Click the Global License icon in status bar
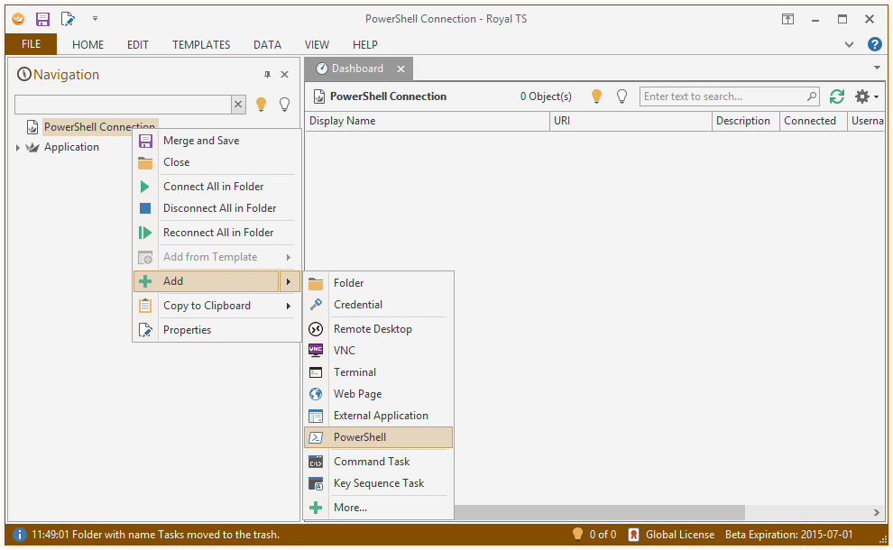 click(x=634, y=535)
